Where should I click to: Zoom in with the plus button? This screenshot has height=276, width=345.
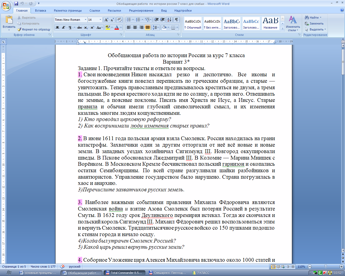(x=342, y=267)
